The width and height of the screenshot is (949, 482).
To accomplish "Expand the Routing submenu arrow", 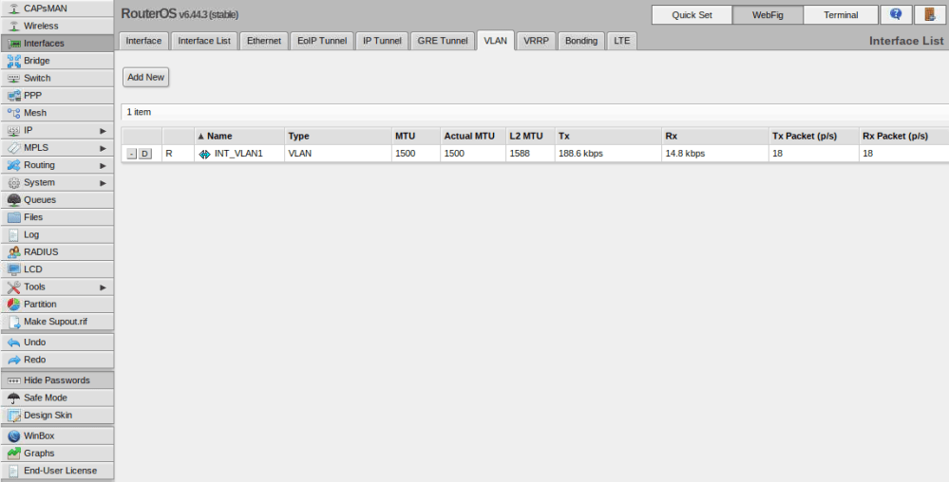I will click(x=103, y=166).
